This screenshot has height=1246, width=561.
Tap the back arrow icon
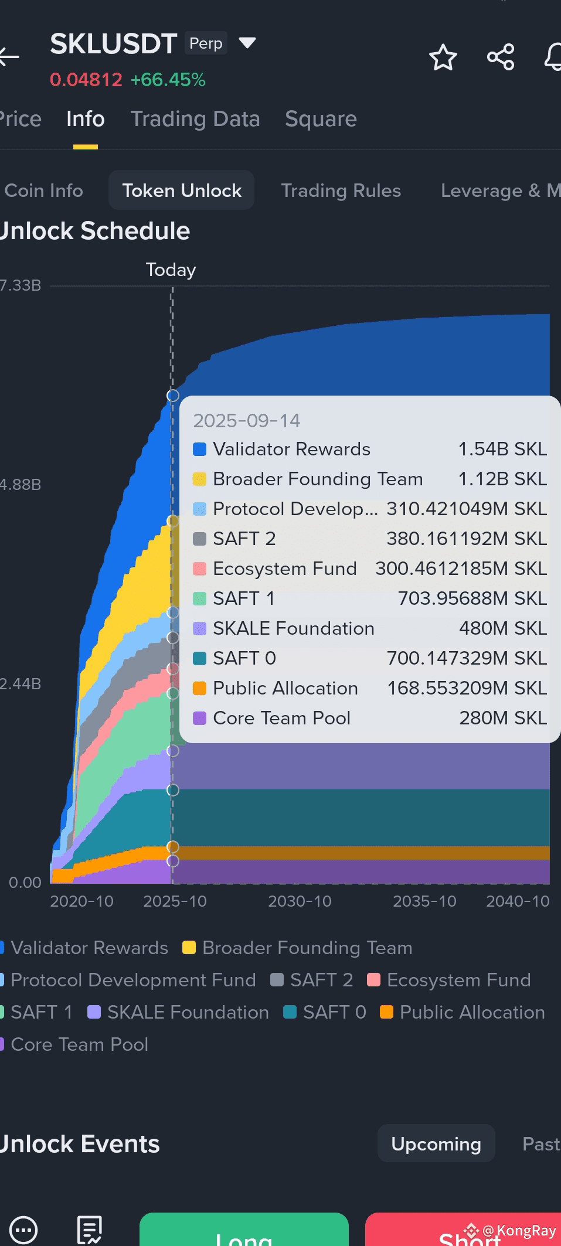(8, 57)
